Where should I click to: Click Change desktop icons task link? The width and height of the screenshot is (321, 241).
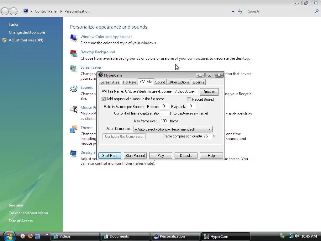pyautogui.click(x=27, y=32)
